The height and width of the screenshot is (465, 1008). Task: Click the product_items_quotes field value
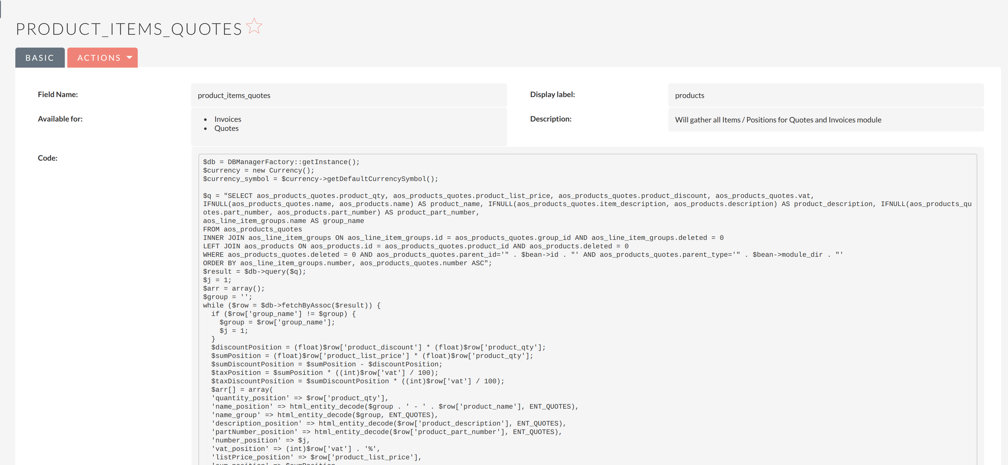pos(234,95)
